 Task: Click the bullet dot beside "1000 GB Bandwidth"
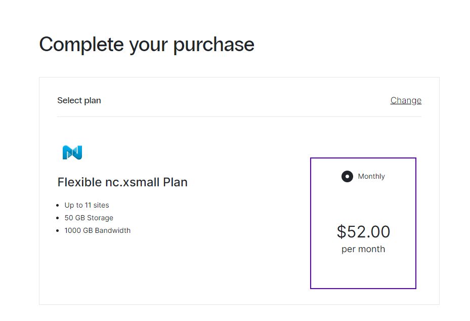(x=58, y=231)
